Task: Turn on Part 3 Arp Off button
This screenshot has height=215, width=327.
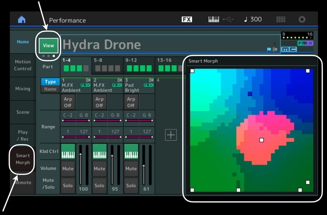Action: coord(131,102)
